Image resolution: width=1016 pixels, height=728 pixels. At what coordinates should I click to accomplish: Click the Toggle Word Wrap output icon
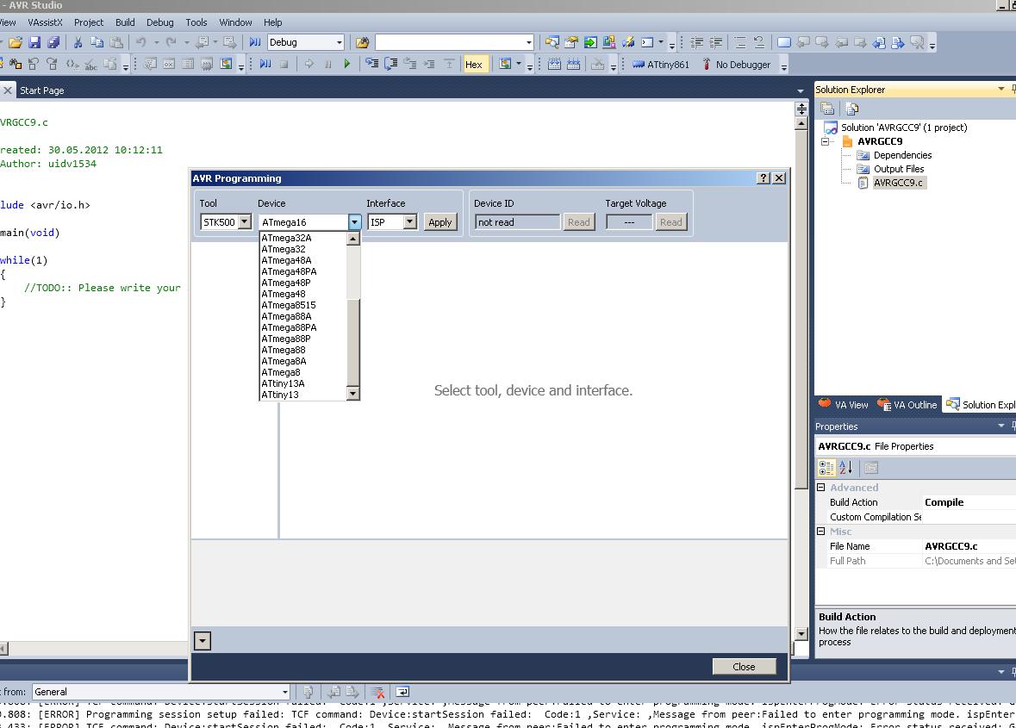pos(402,693)
